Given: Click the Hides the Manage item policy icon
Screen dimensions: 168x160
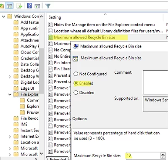Looking at the screenshot, I should [x=50, y=25].
